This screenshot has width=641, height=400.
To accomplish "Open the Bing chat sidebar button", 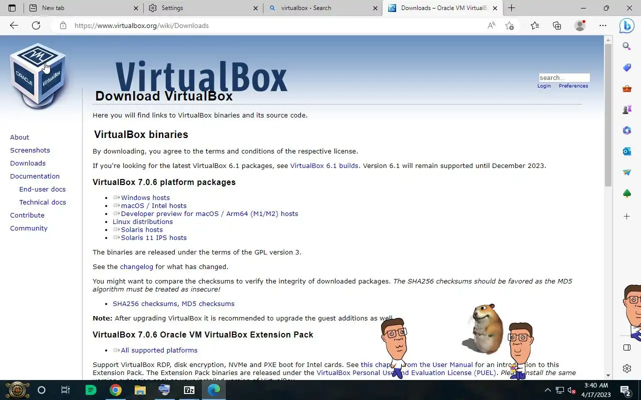I will (x=626, y=25).
